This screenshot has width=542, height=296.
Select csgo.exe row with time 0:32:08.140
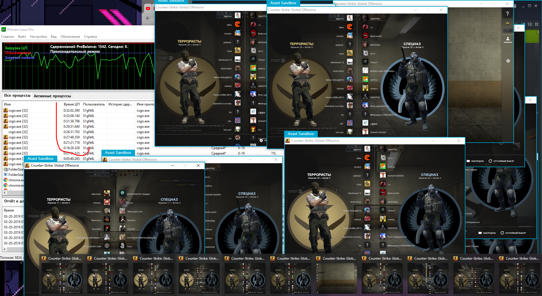[79, 116]
